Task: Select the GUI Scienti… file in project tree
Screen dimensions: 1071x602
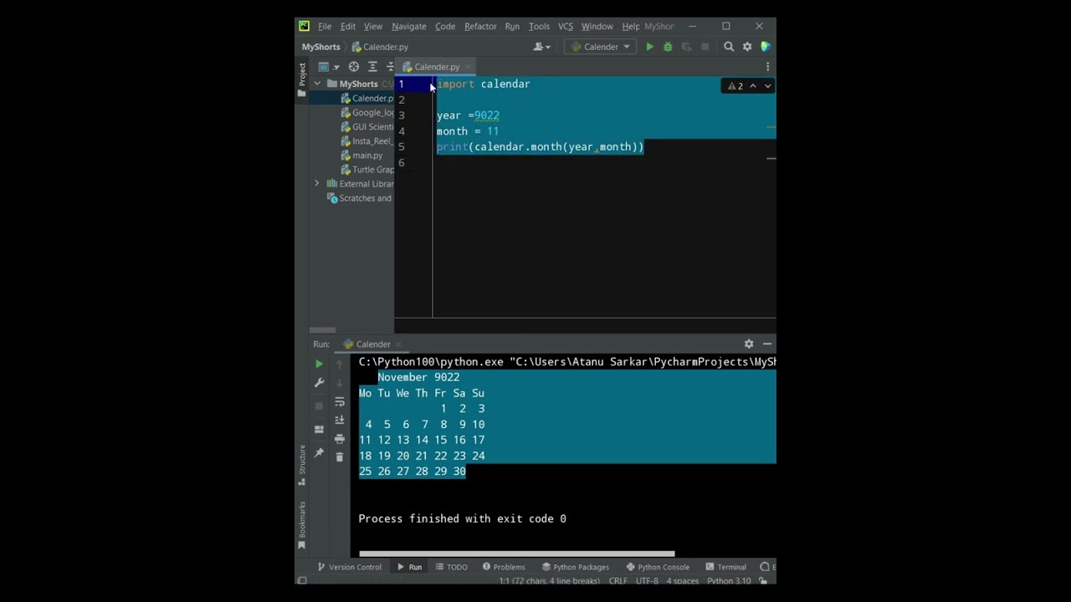Action: [x=366, y=127]
